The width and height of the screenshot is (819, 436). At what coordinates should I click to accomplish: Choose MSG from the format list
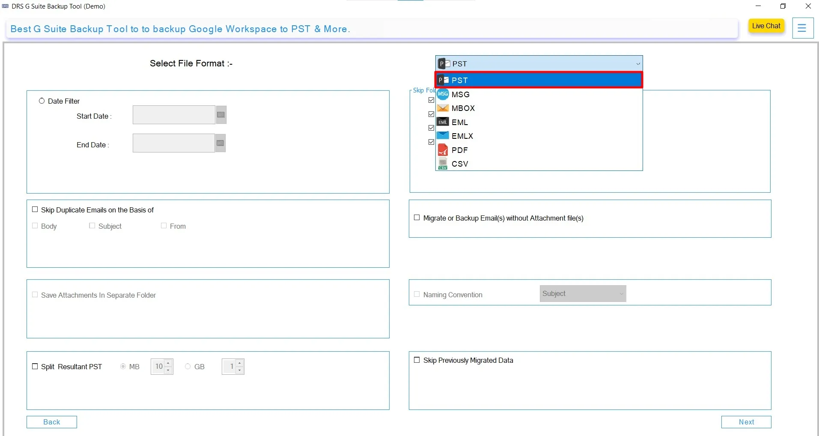click(x=539, y=94)
